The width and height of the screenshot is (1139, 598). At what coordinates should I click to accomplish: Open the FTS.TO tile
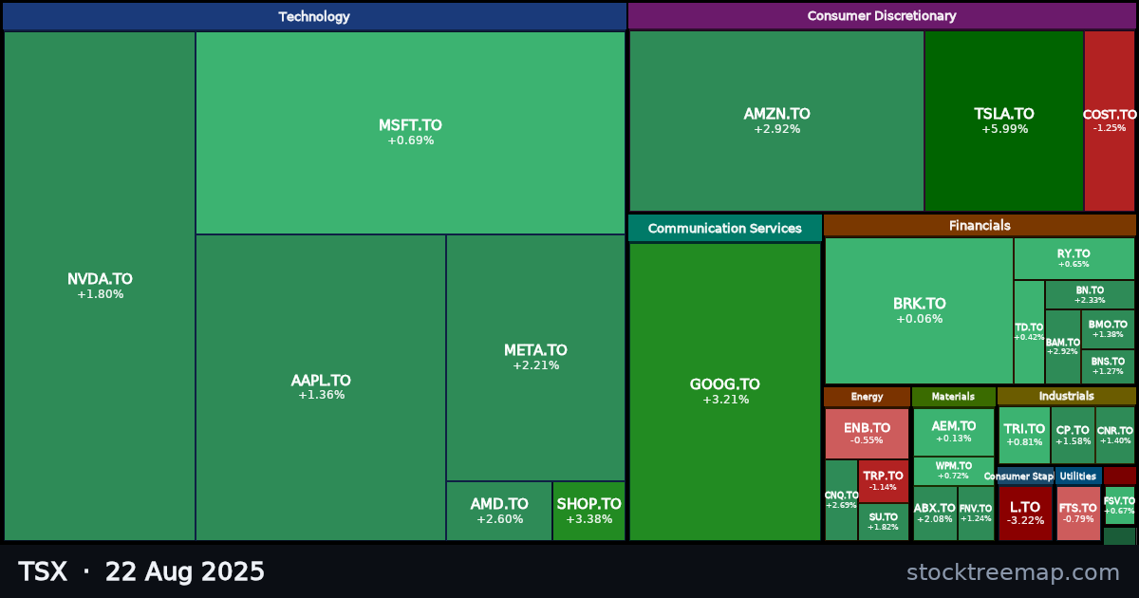click(1078, 514)
